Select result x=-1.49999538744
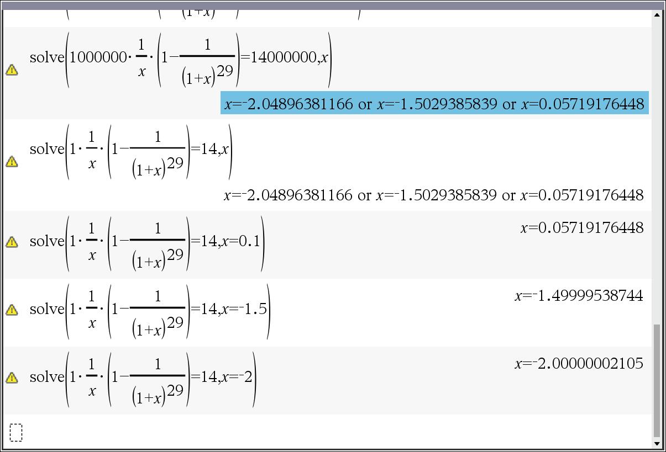Viewport: 666px width, 452px height. (x=579, y=296)
